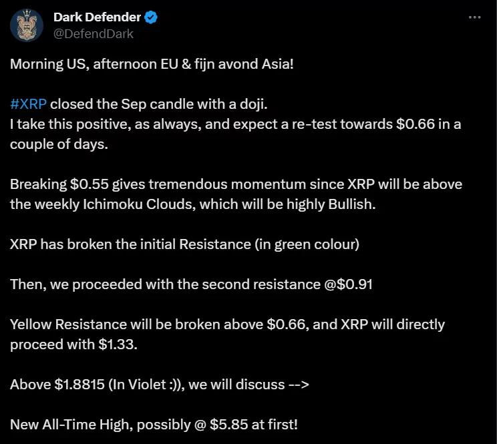Click the Dark Defender display name
The image size is (497, 444).
[x=97, y=17]
